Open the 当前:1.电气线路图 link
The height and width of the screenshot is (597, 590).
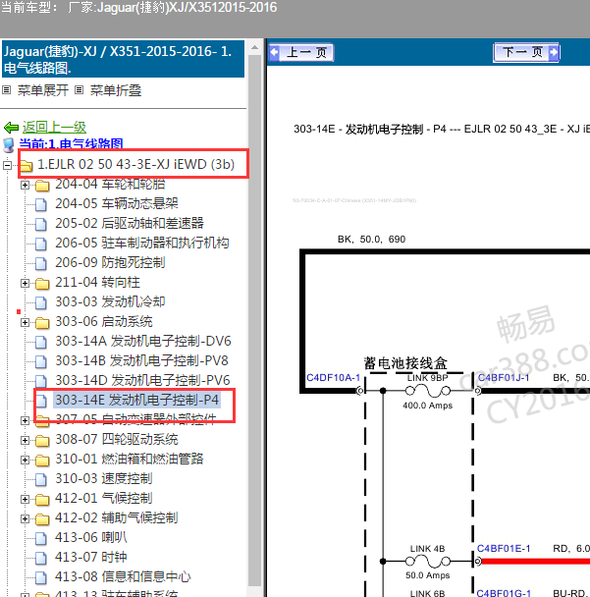72,144
